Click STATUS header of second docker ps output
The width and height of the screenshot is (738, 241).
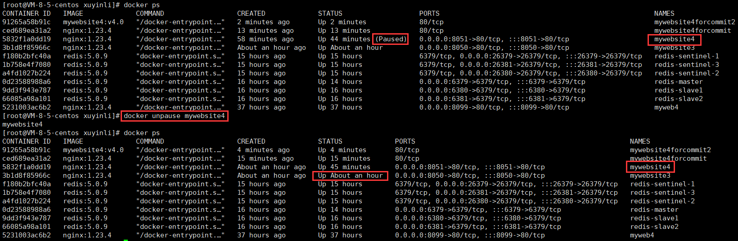click(330, 141)
